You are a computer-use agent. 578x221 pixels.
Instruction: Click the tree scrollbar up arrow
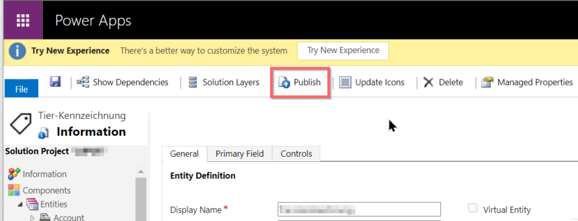click(141, 171)
